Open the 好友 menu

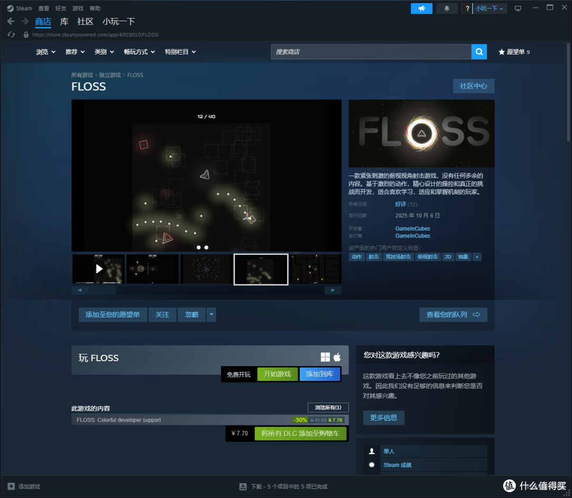(x=60, y=8)
